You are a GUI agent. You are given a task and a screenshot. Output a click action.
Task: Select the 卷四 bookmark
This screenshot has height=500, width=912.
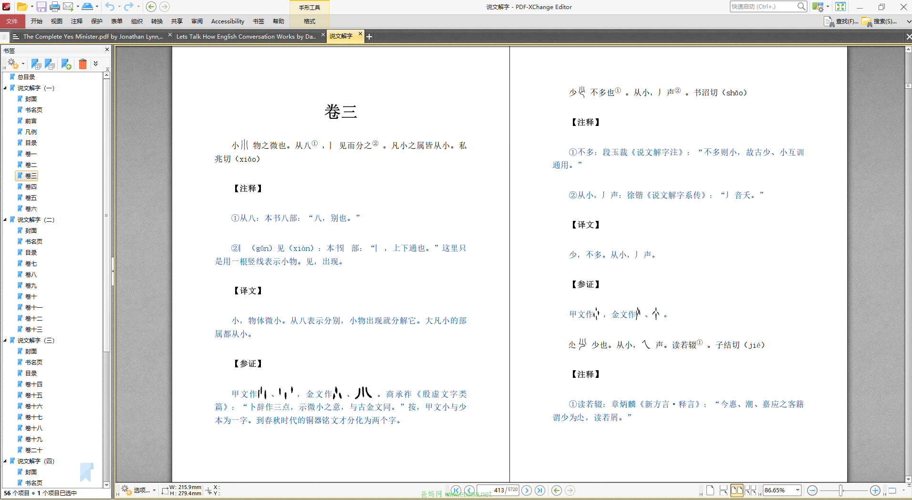pyautogui.click(x=31, y=187)
